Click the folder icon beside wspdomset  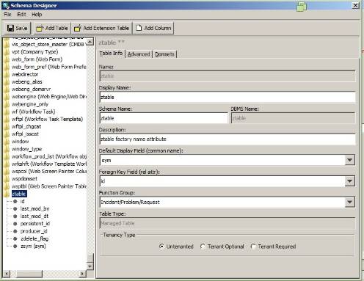(7, 179)
